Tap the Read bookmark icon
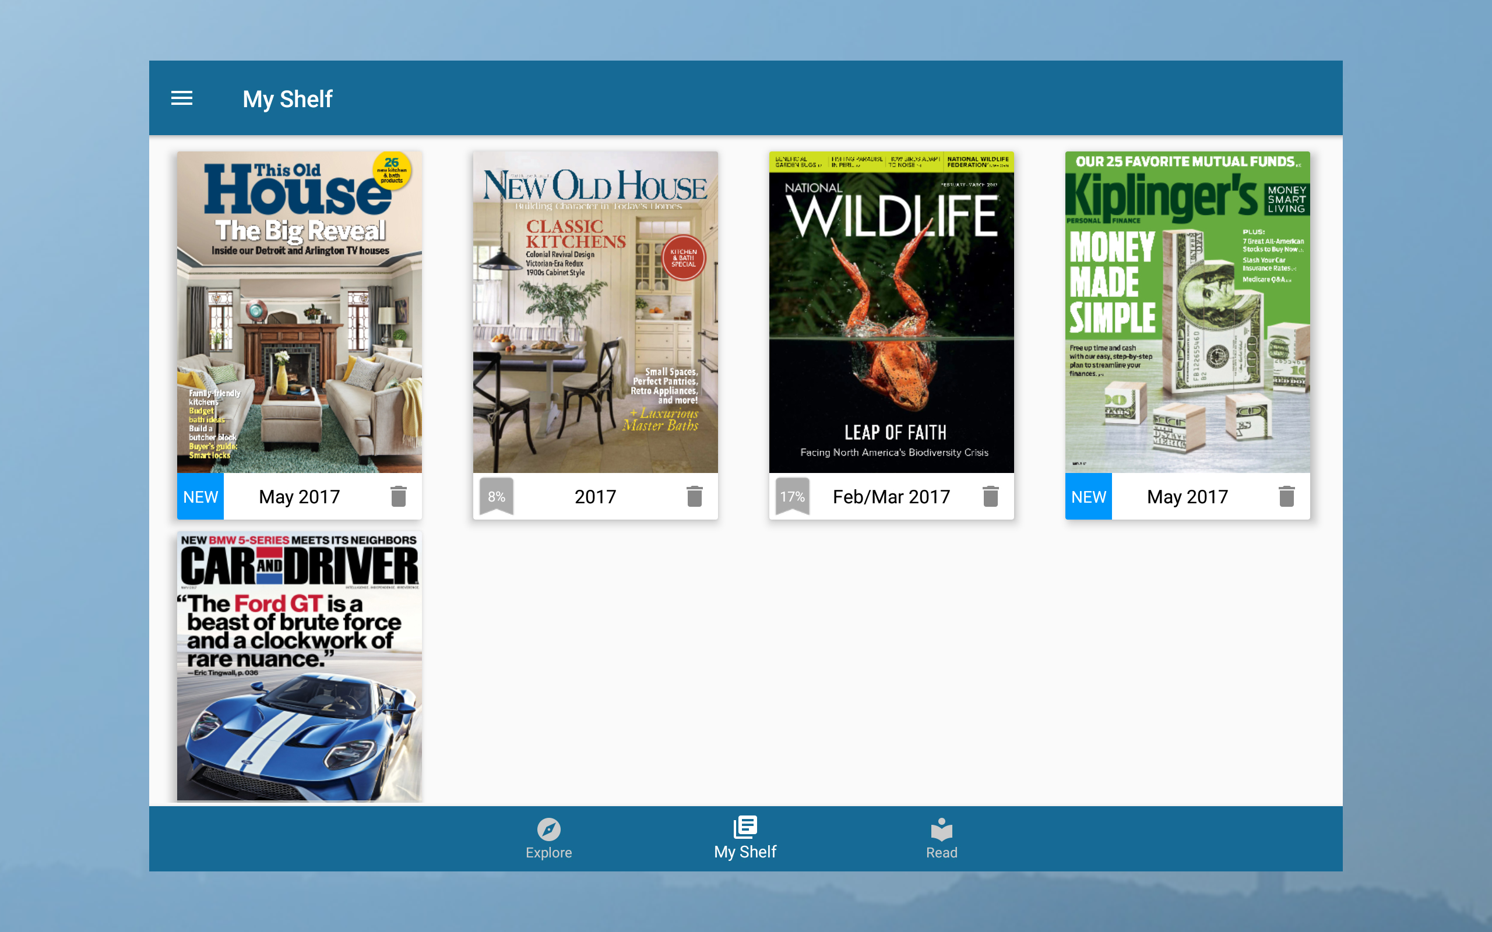 click(x=941, y=829)
